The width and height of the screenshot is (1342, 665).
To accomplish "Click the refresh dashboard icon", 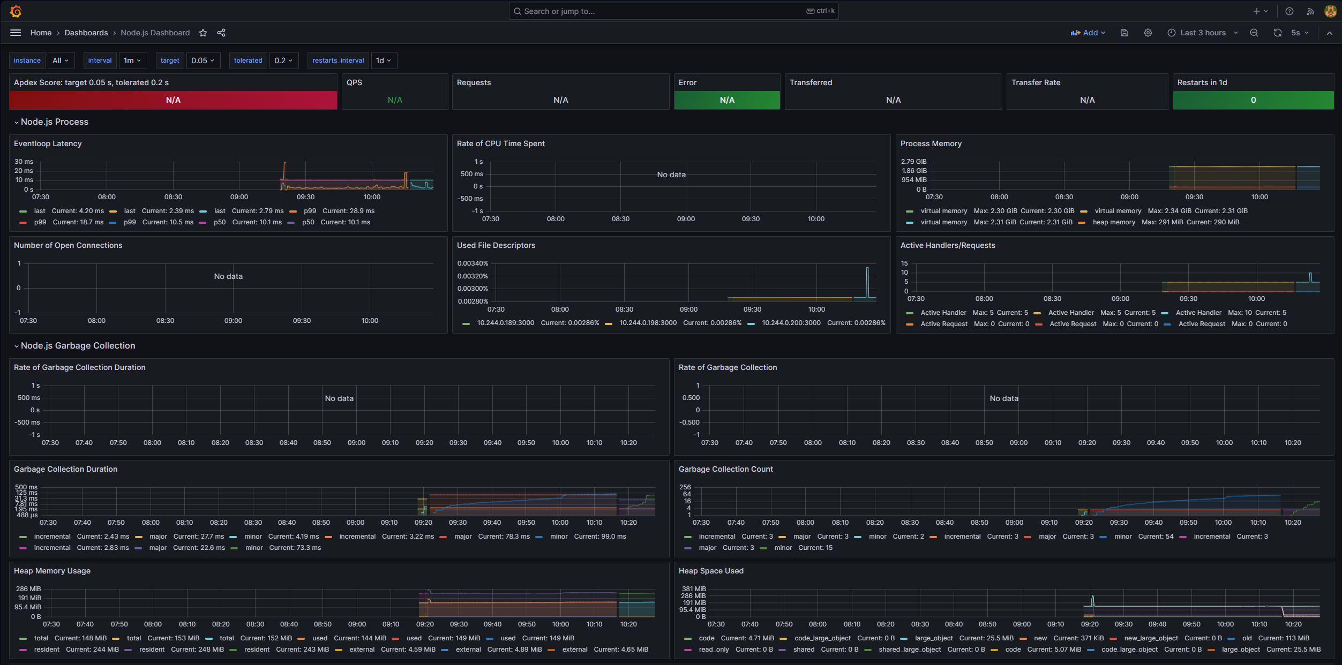I will tap(1278, 33).
